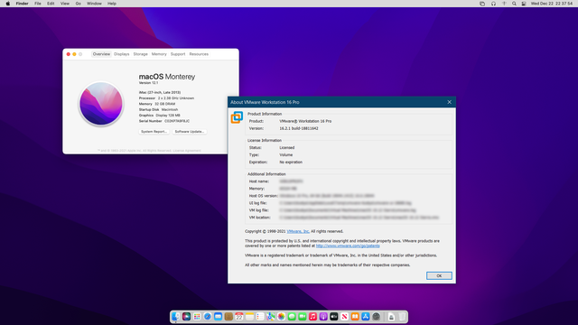Open the Trash in the Dock

coord(402,317)
